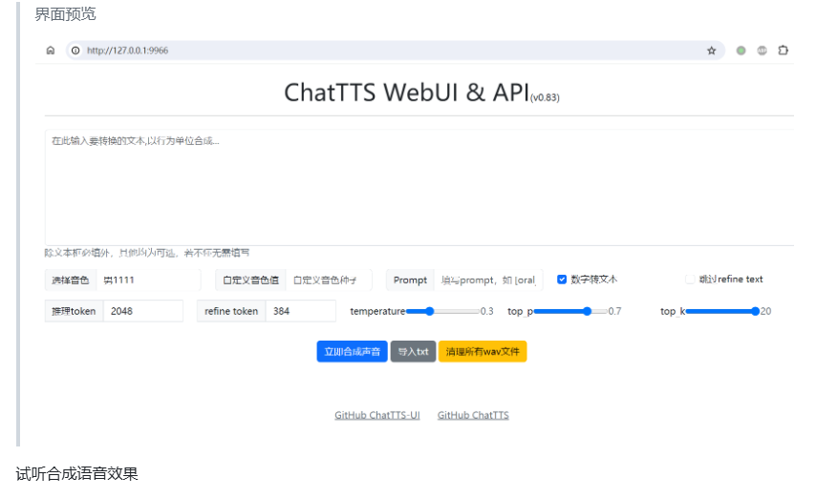Click the top k slider
Screen dimensions: 816x498
721,311
